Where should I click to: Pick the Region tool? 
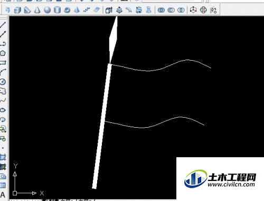(x=3, y=176)
